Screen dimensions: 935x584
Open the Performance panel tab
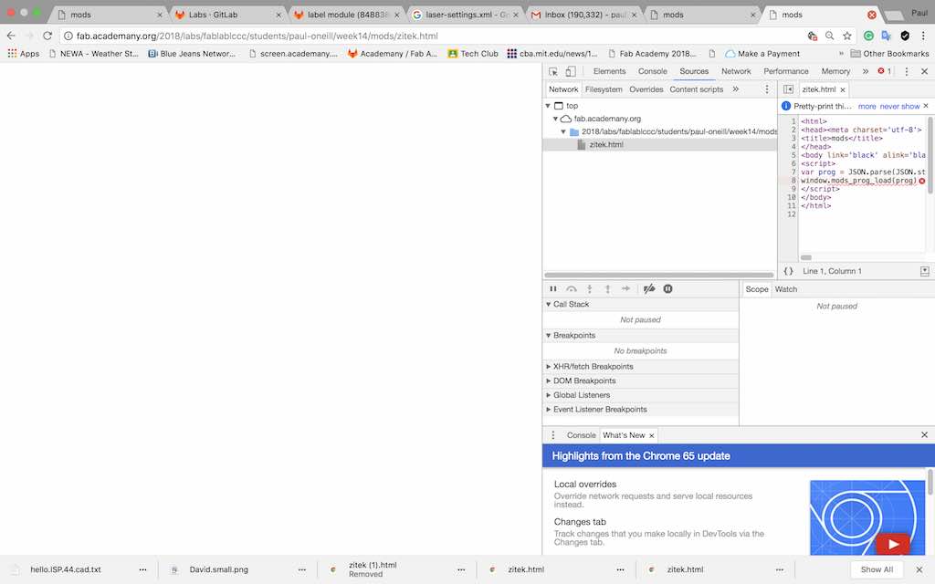click(x=786, y=71)
